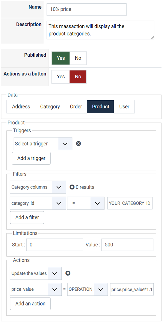Open the OPERATION type dropdown

click(x=87, y=289)
